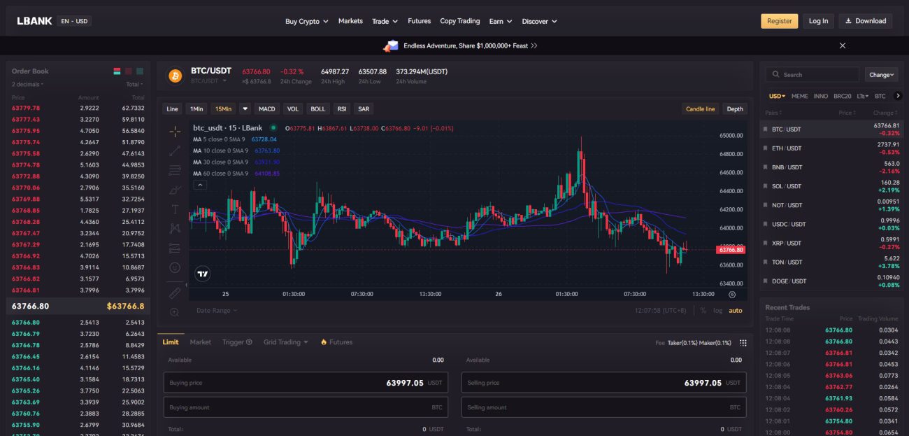This screenshot has height=436, width=909.
Task: Open chart price scale settings gear
Action: pyautogui.click(x=732, y=295)
